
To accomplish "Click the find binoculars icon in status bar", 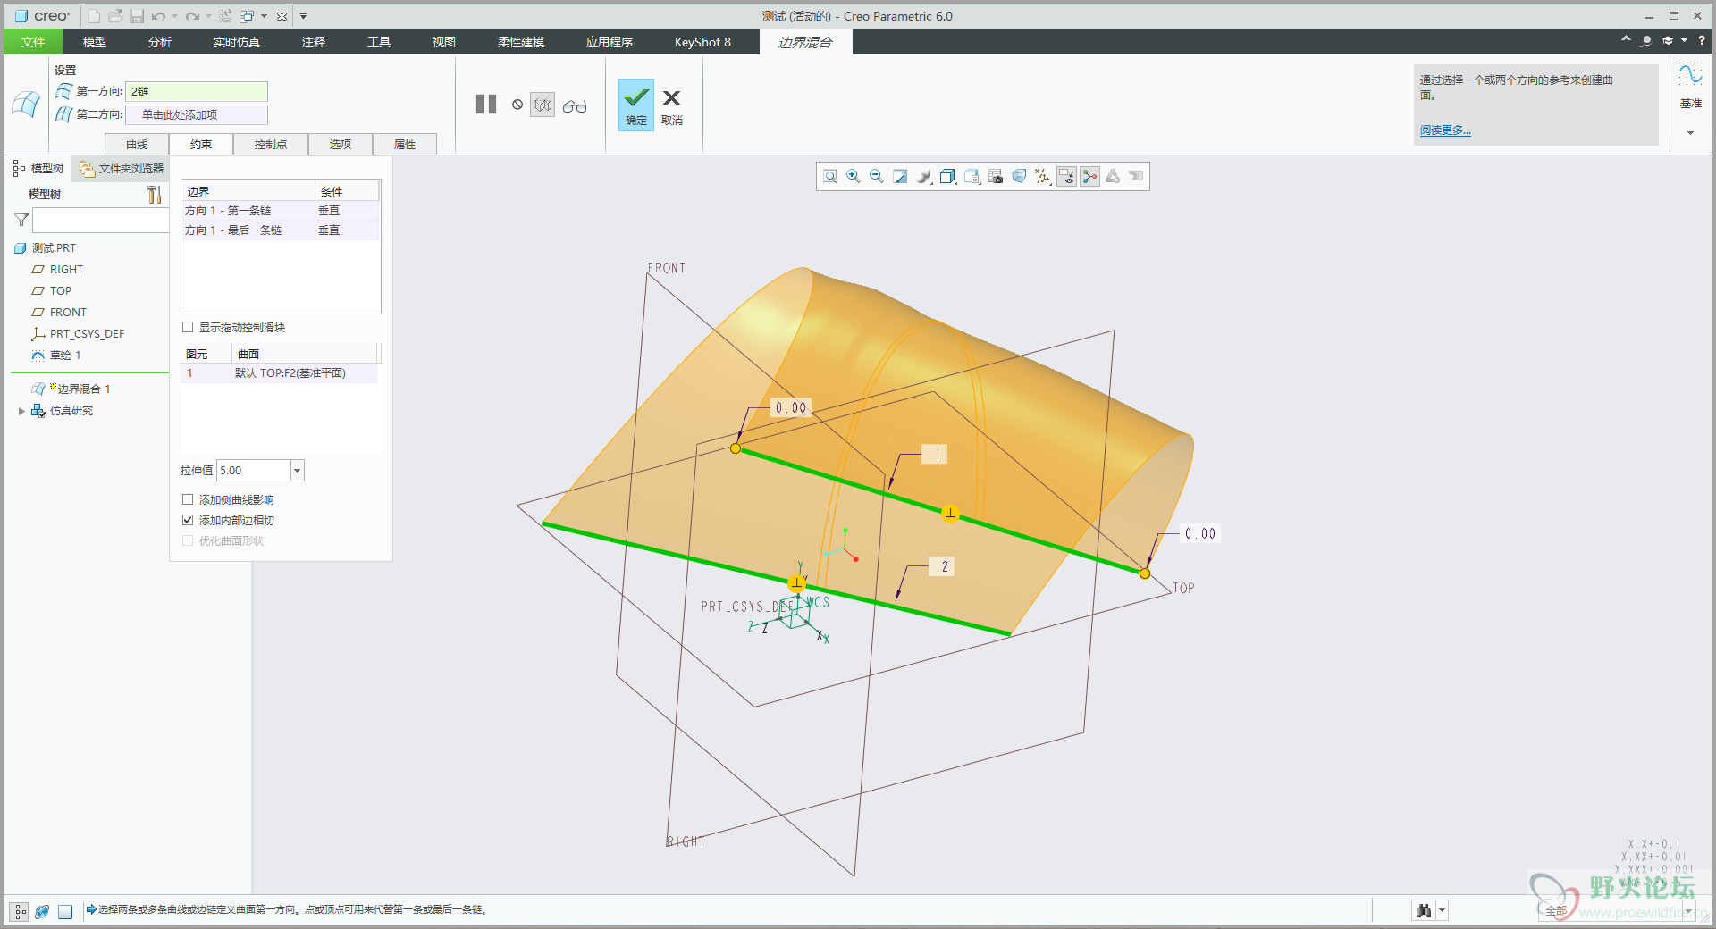I will point(1424,910).
